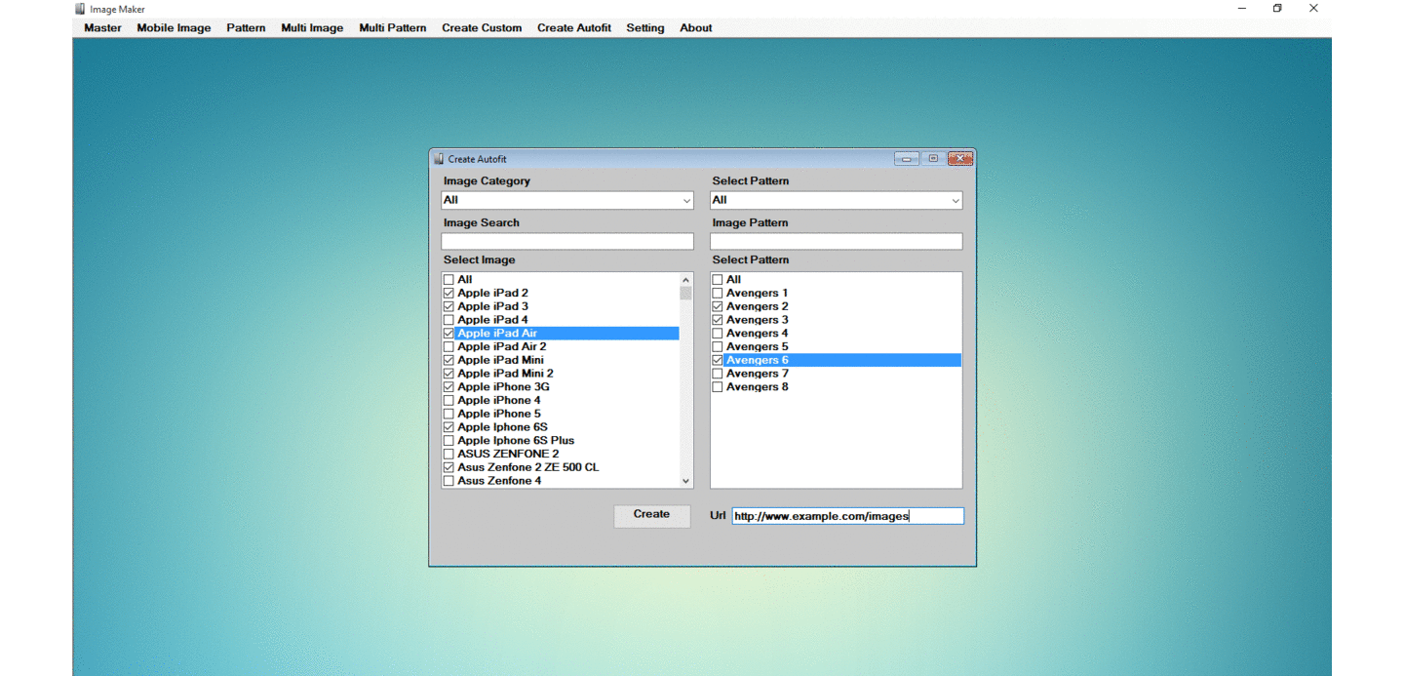Click the image list scroll up arrow

(685, 280)
